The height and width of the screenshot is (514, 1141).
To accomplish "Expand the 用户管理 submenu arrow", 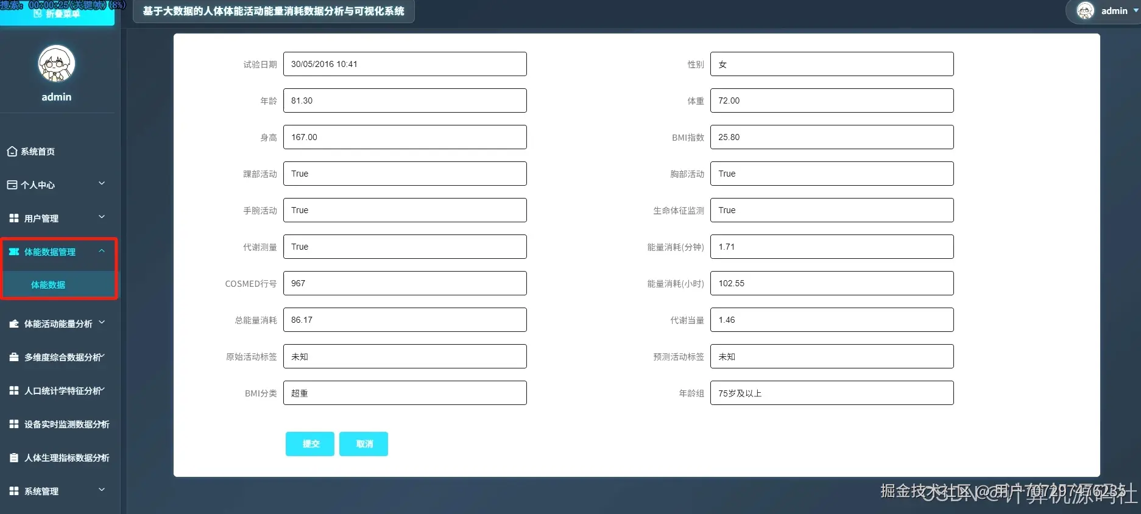I will point(102,217).
